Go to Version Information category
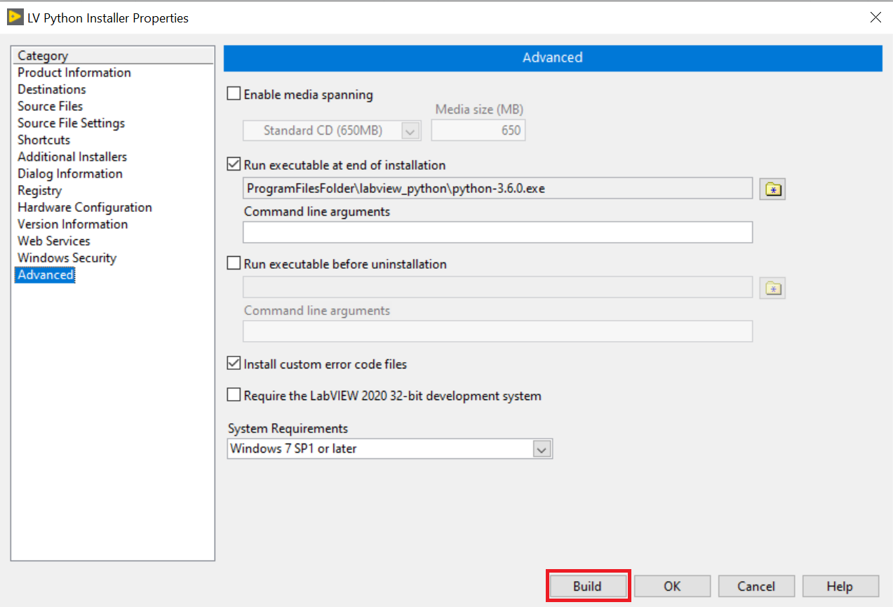893x607 pixels. pos(73,224)
